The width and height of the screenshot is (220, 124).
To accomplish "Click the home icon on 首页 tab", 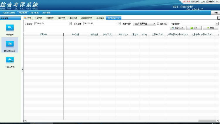I will tap(26, 18).
